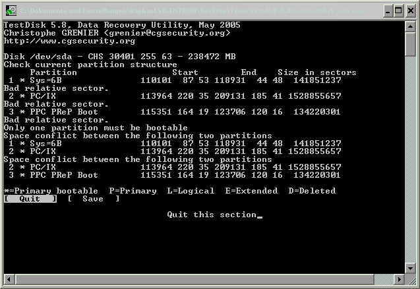Click the TestDisk window title bar icon
420x289 pixels.
[11, 11]
